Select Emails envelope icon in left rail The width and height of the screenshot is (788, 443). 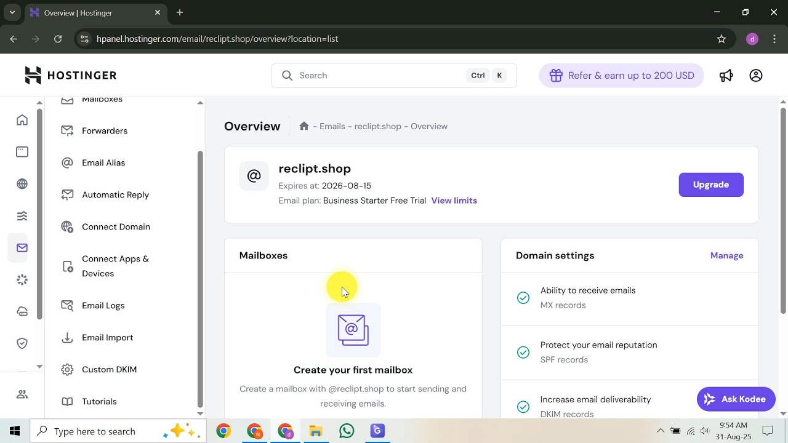[x=22, y=248]
